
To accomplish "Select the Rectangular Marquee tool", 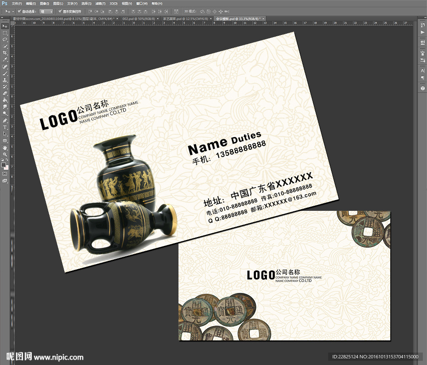I will click(x=5, y=33).
